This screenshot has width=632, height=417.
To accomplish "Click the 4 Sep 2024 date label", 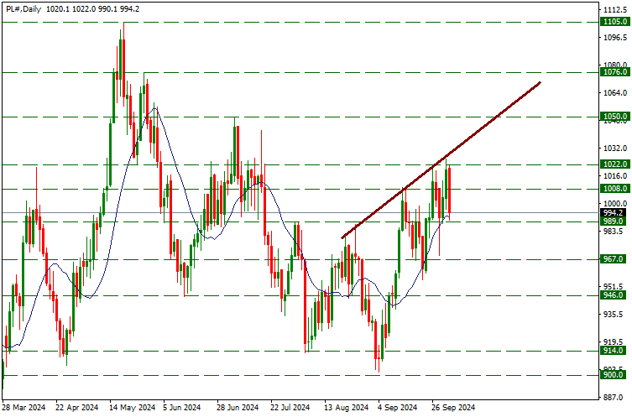I will 397,408.
